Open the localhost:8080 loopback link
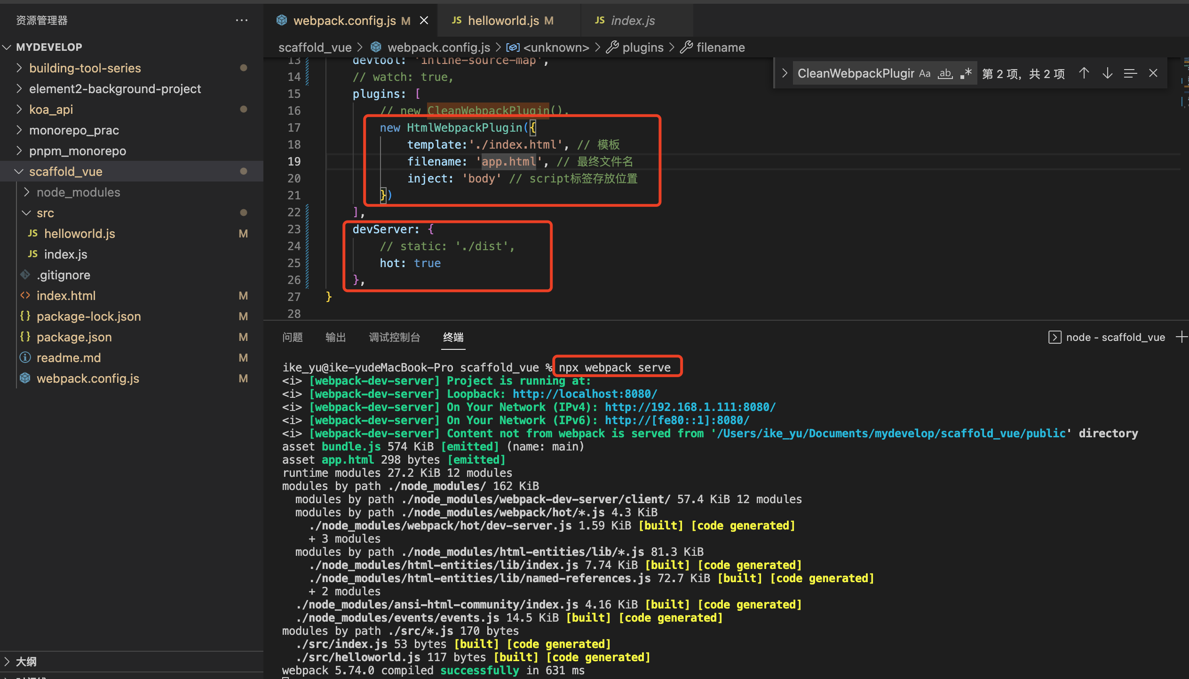The width and height of the screenshot is (1189, 679). pos(585,394)
